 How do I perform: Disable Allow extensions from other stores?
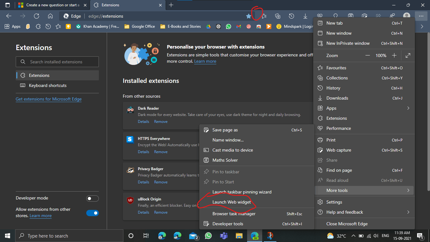pos(93,213)
